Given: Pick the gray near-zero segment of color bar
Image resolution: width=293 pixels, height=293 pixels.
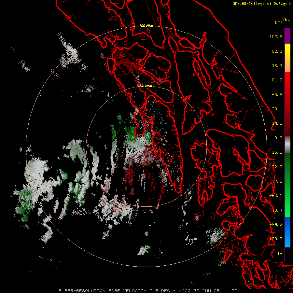Looking at the screenshot, I should [287, 145].
